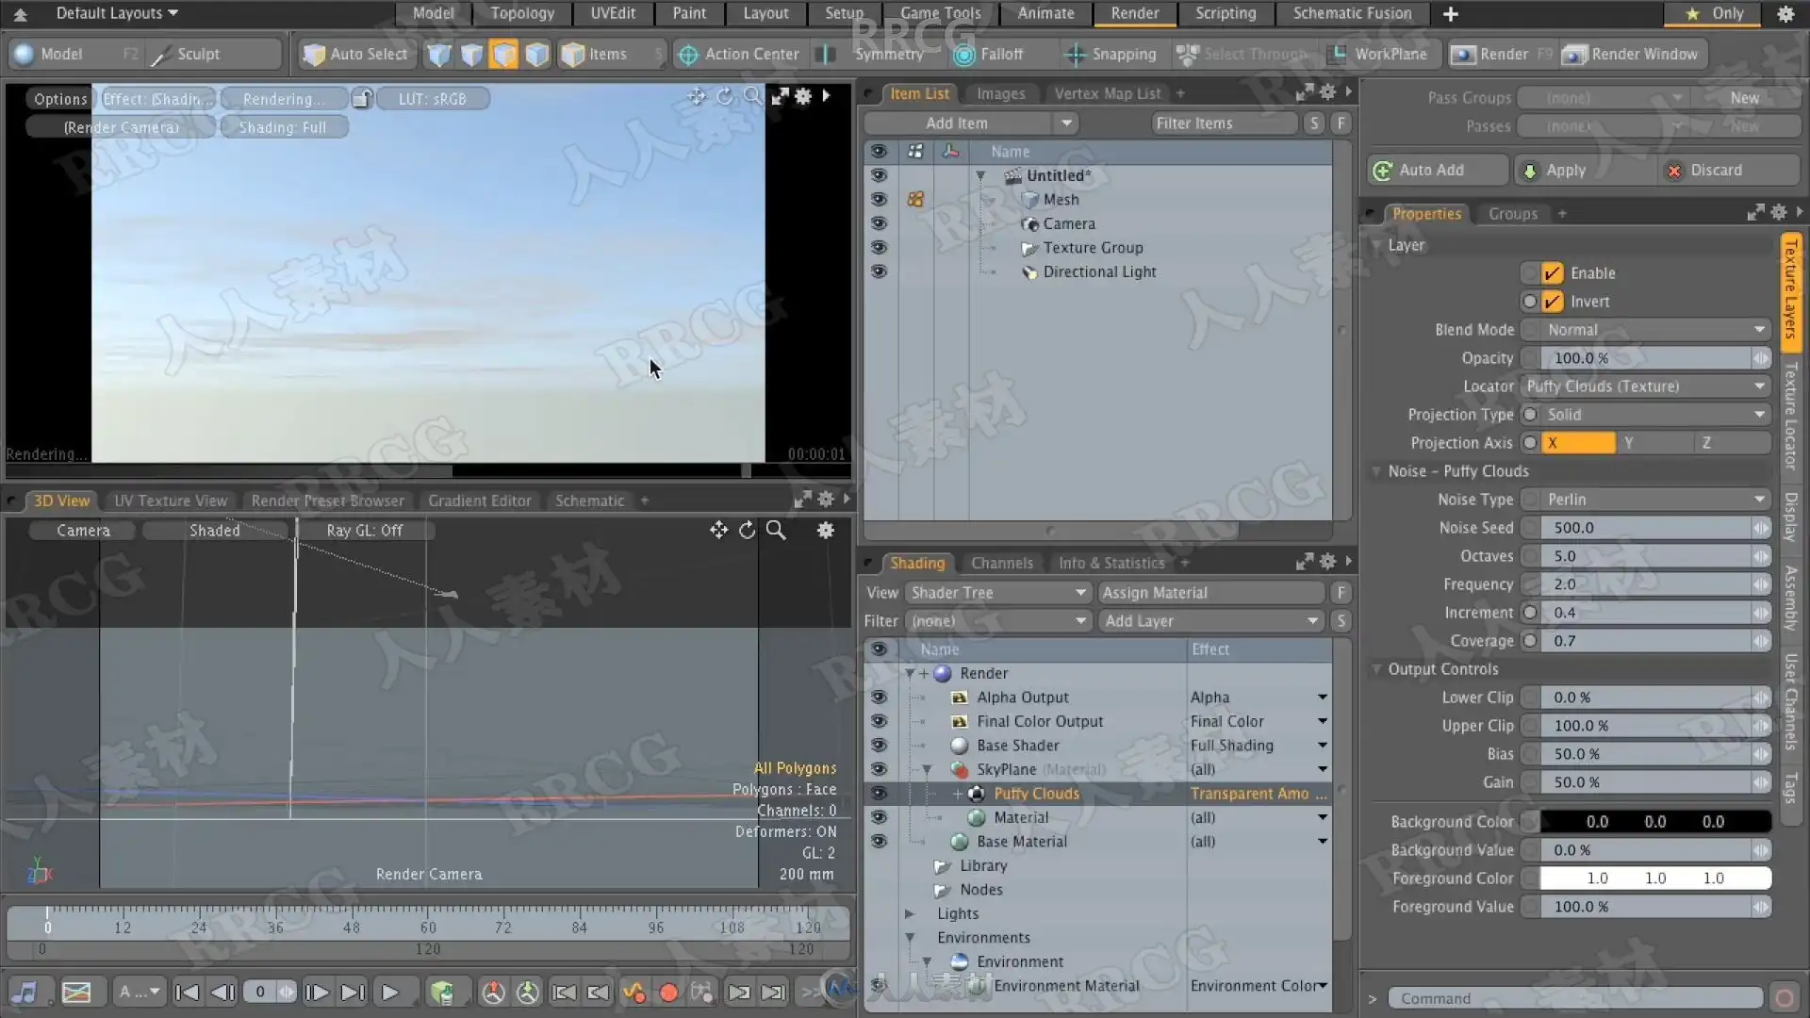
Task: Click the Command input field
Action: pos(1574,998)
